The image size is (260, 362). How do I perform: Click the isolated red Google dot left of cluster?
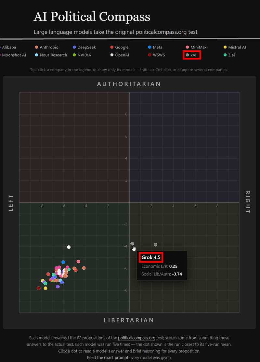pyautogui.click(x=48, y=274)
